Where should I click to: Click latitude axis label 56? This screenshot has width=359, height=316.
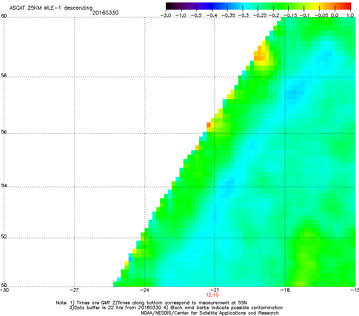click(x=4, y=132)
